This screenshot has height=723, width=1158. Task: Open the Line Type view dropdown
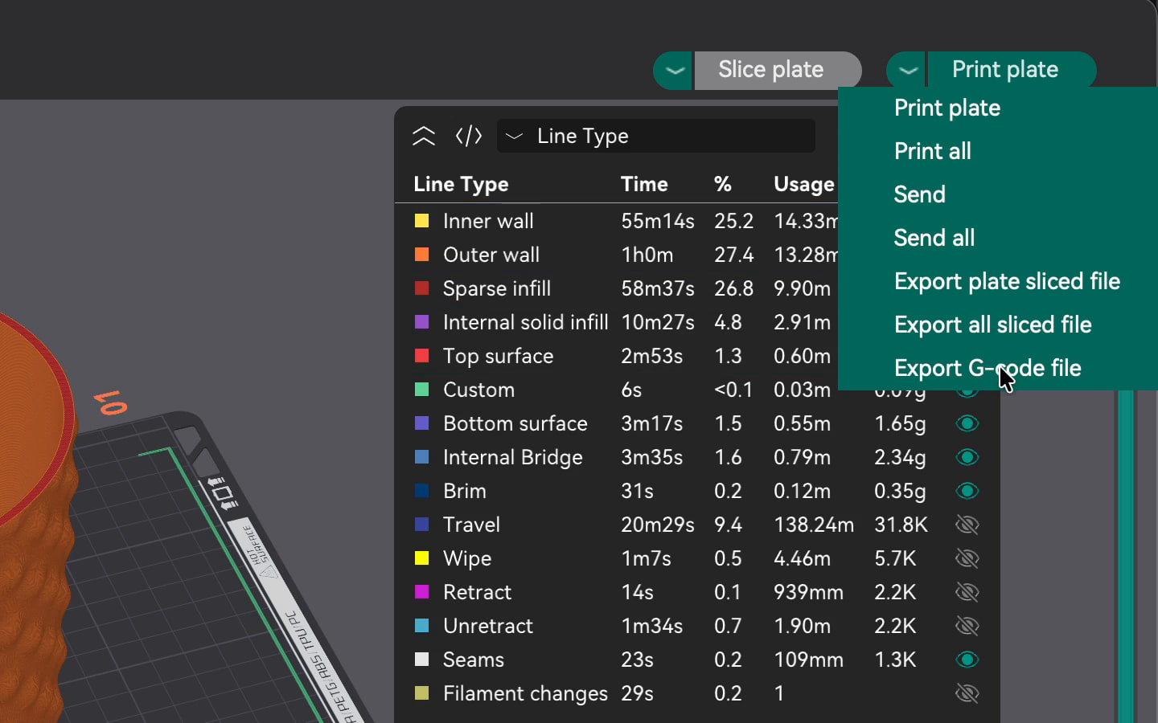point(656,136)
